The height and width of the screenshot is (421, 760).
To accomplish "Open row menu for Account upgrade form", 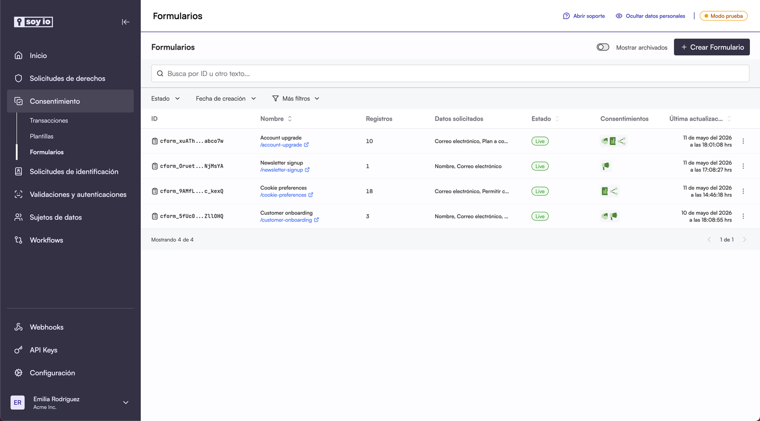I will 743,141.
